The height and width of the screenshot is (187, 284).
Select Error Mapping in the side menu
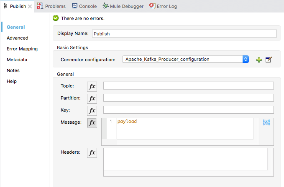pyautogui.click(x=22, y=49)
